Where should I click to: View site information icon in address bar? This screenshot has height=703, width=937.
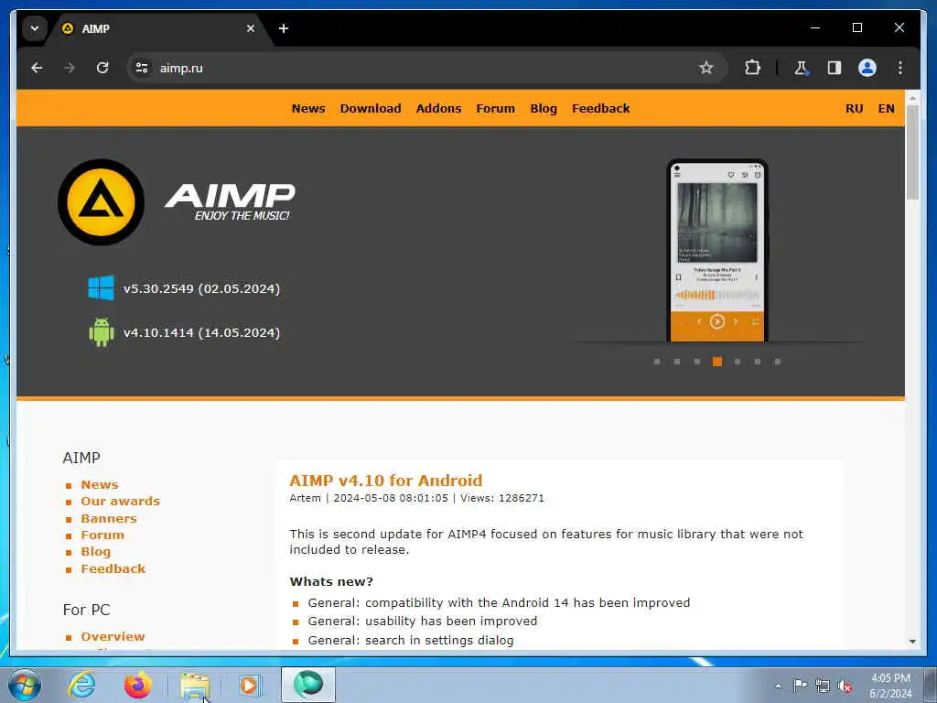pyautogui.click(x=142, y=68)
